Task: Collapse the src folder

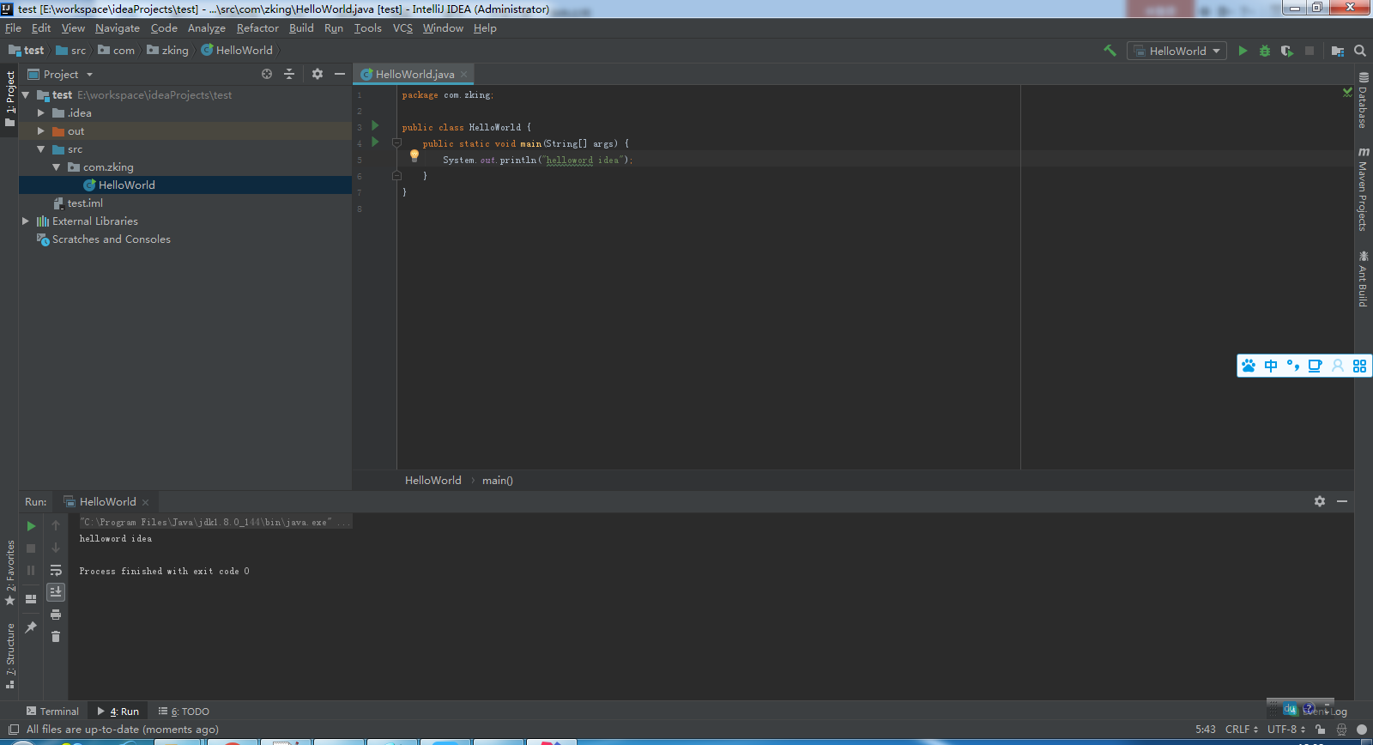Action: pos(41,149)
